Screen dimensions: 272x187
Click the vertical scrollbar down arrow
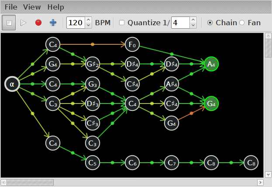(x=268, y=174)
